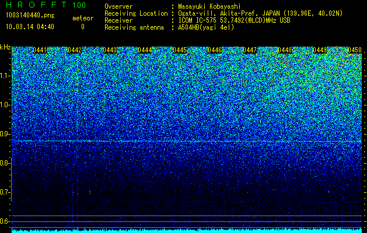Click the Ogata-vill. Akita-Pref. JAPAN location text

click(260, 13)
